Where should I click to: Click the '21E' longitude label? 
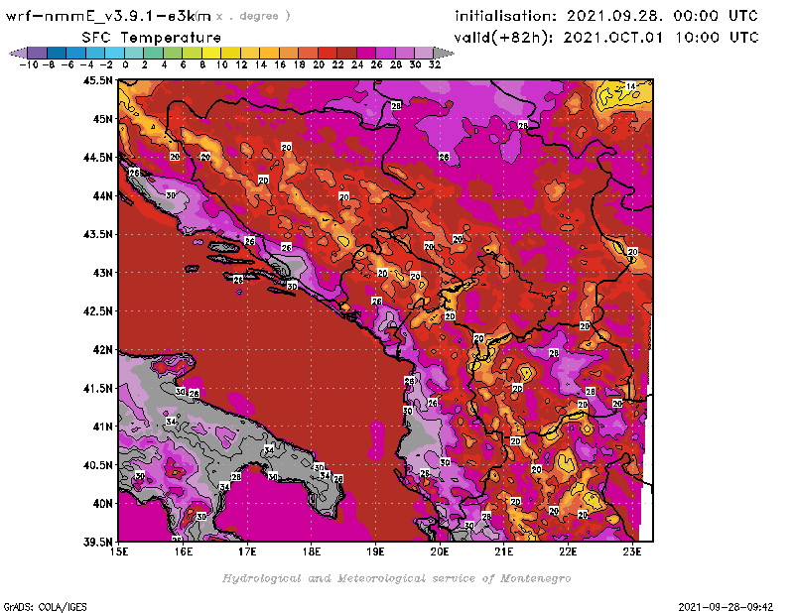(x=504, y=552)
